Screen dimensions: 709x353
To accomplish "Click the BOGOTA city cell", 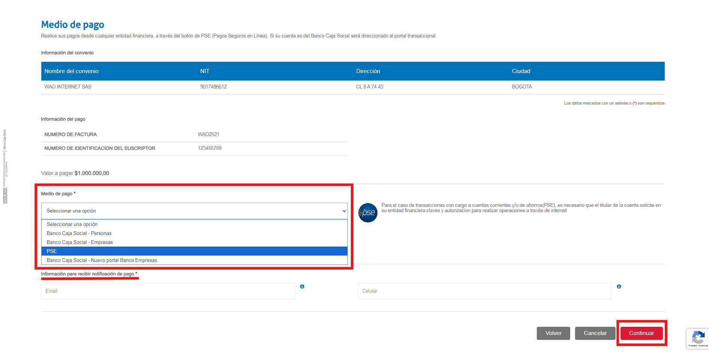I will (x=522, y=87).
